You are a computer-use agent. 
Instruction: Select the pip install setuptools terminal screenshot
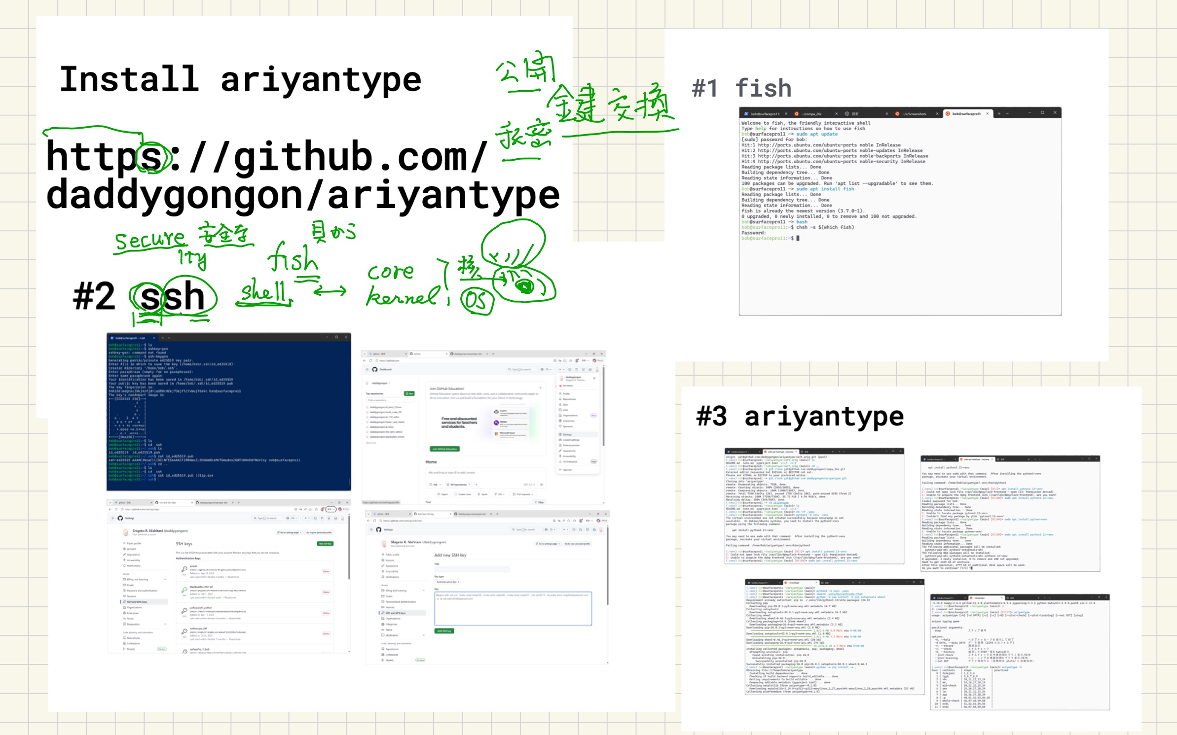coord(835,637)
